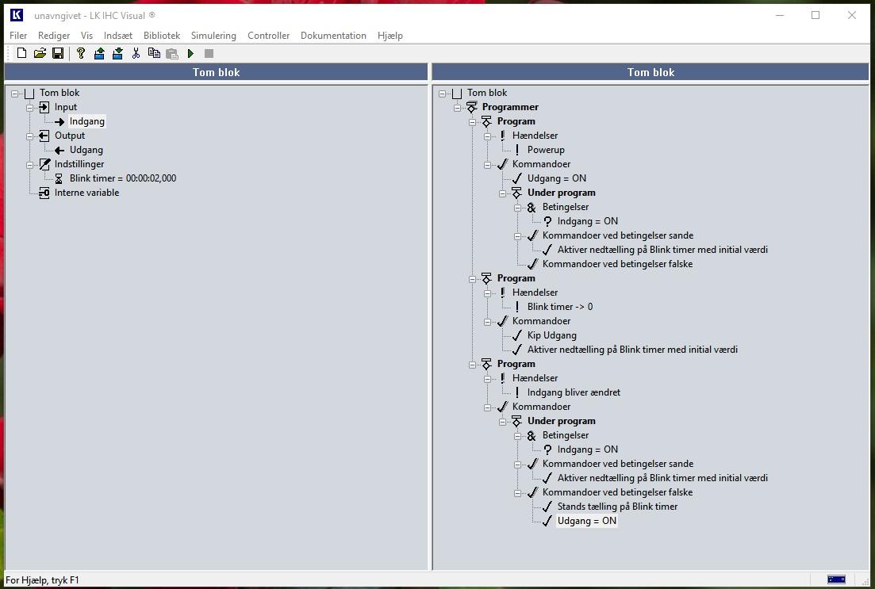Select the Indgang input tree item

pos(86,121)
